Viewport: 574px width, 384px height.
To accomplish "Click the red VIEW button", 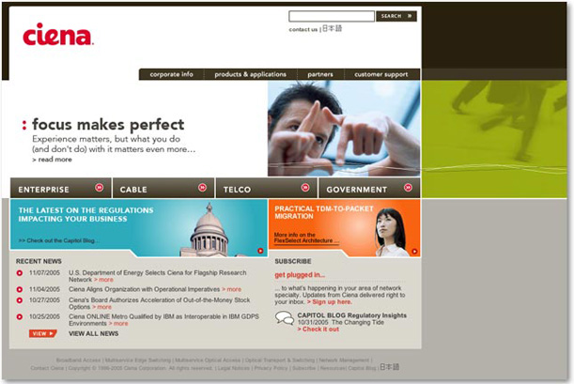I will [x=43, y=333].
